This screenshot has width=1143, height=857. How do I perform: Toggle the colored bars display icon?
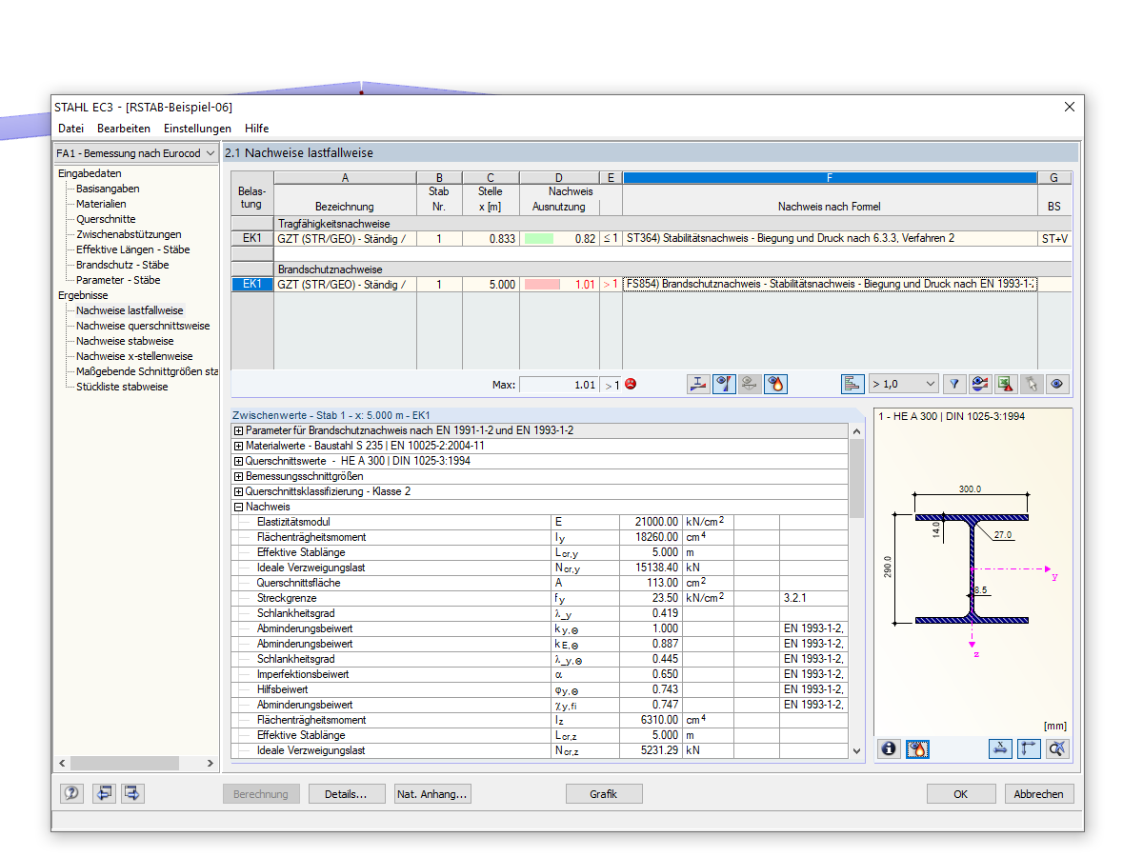pos(852,384)
